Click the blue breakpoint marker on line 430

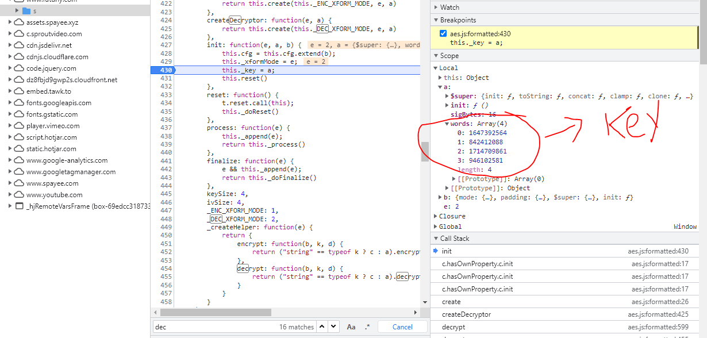pos(163,70)
